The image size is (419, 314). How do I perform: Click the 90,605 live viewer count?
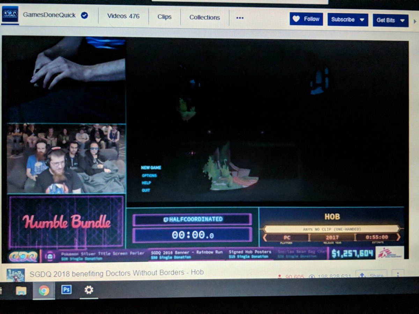291,277
